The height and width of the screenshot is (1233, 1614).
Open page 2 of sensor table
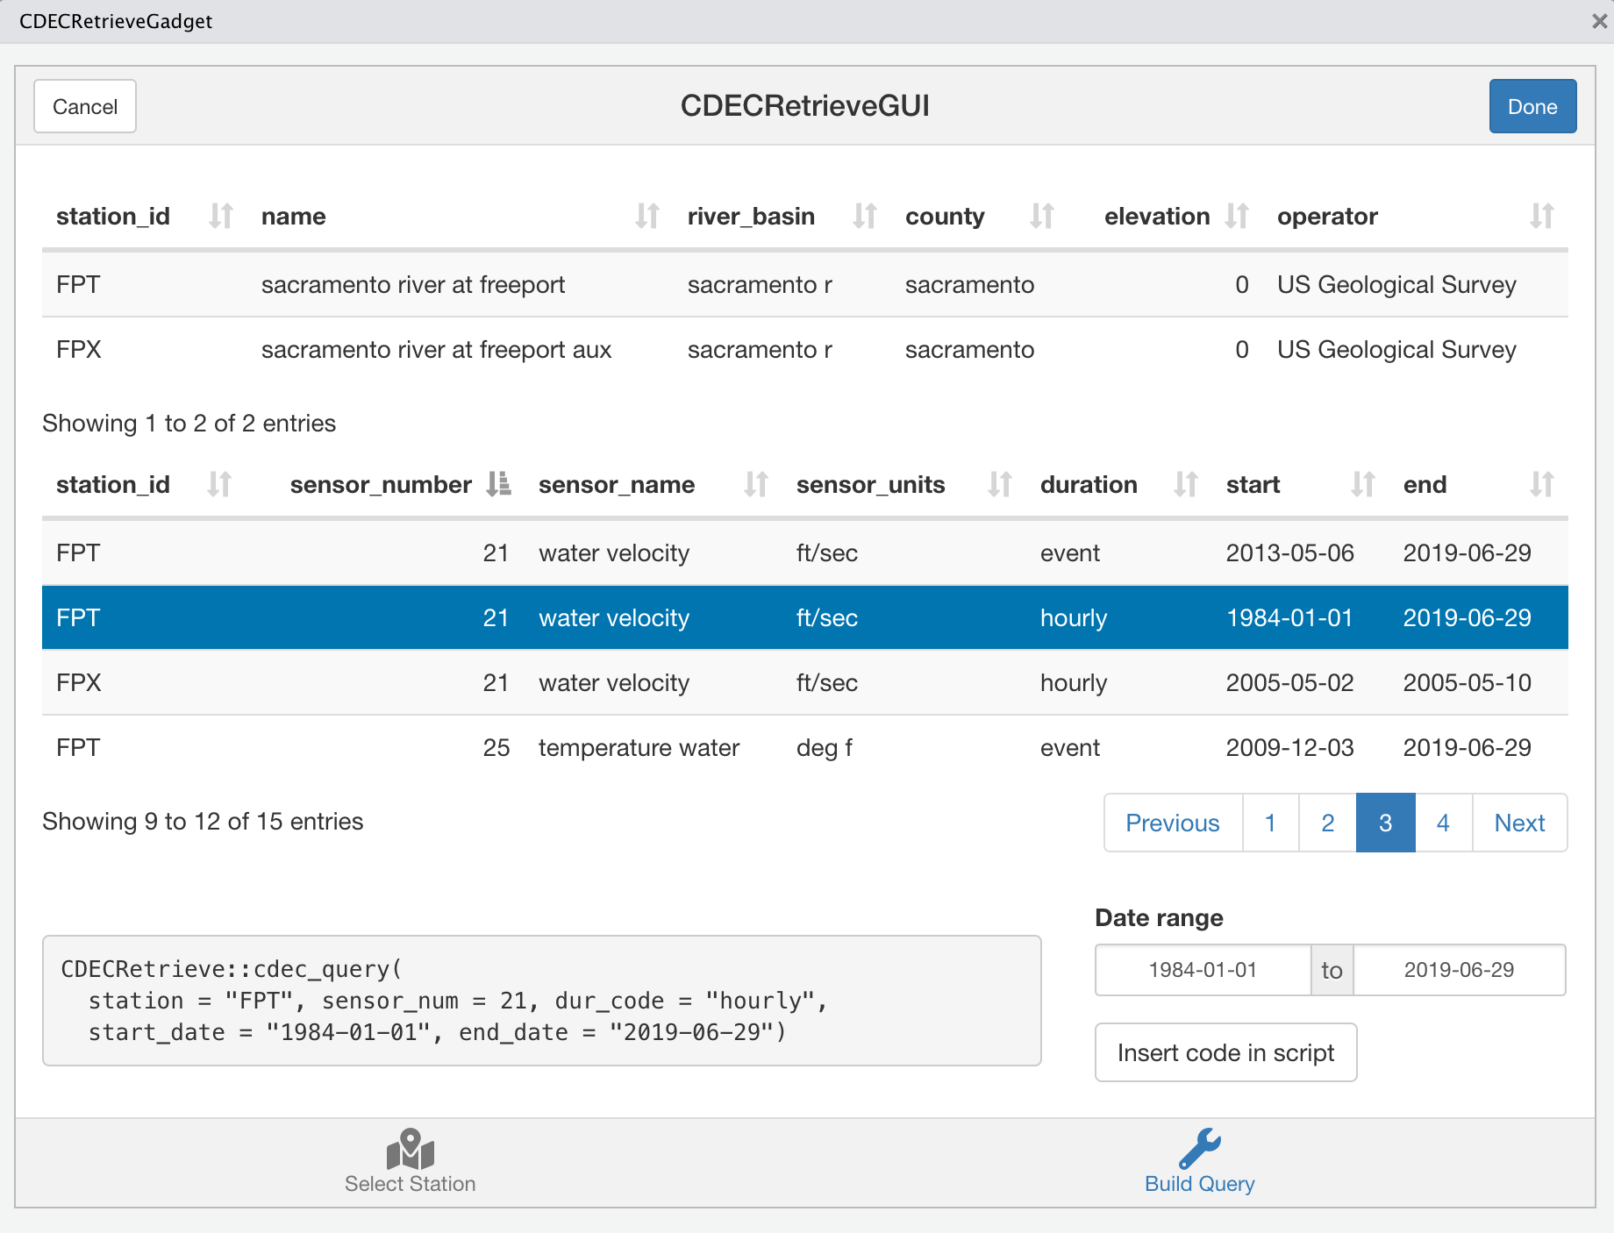click(1328, 823)
